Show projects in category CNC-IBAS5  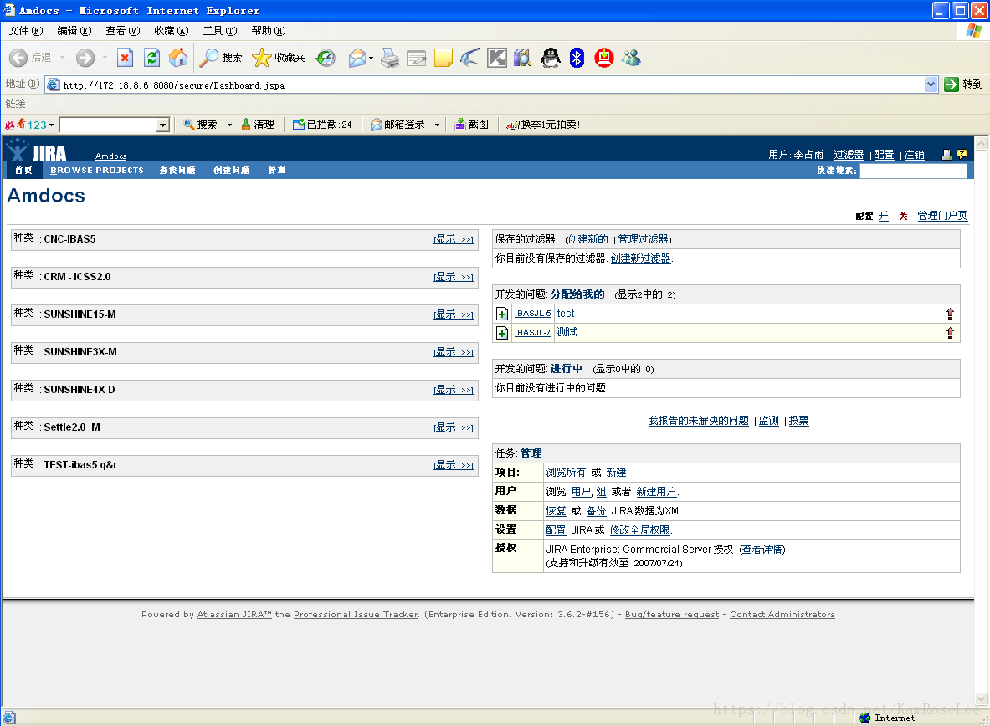click(454, 239)
